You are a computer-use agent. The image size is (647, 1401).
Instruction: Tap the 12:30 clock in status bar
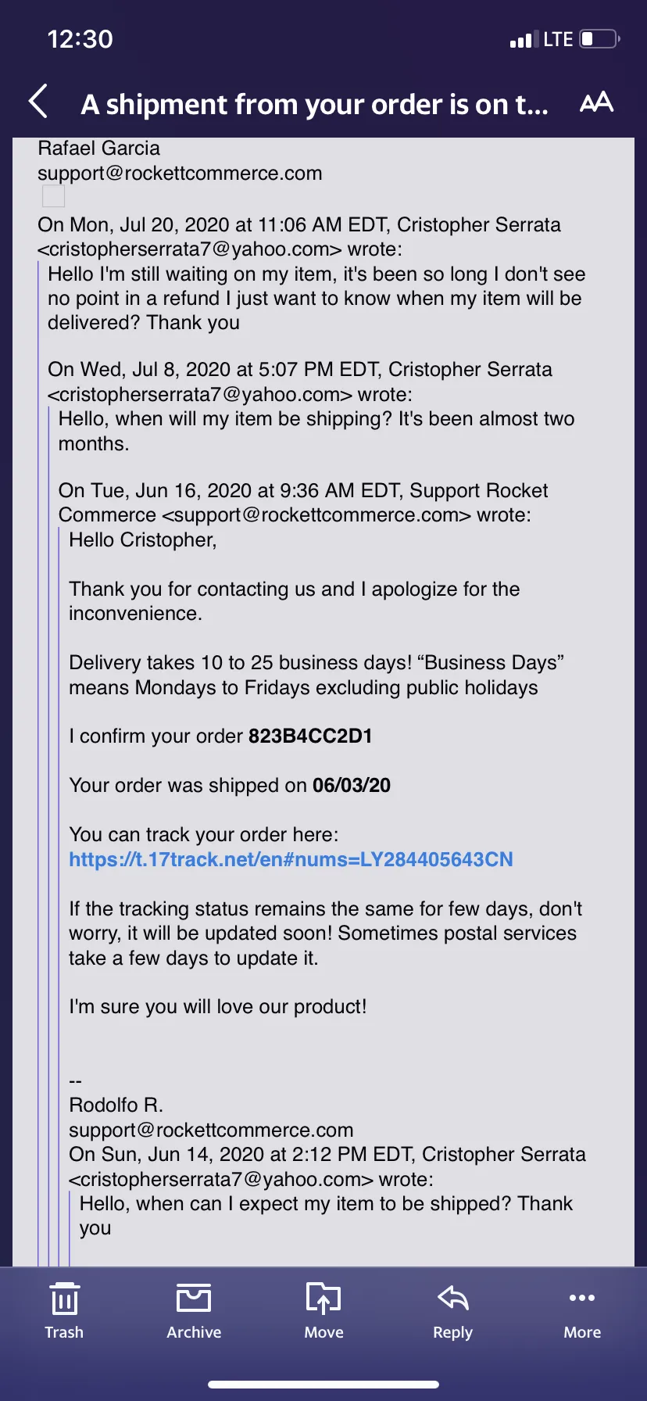(80, 39)
